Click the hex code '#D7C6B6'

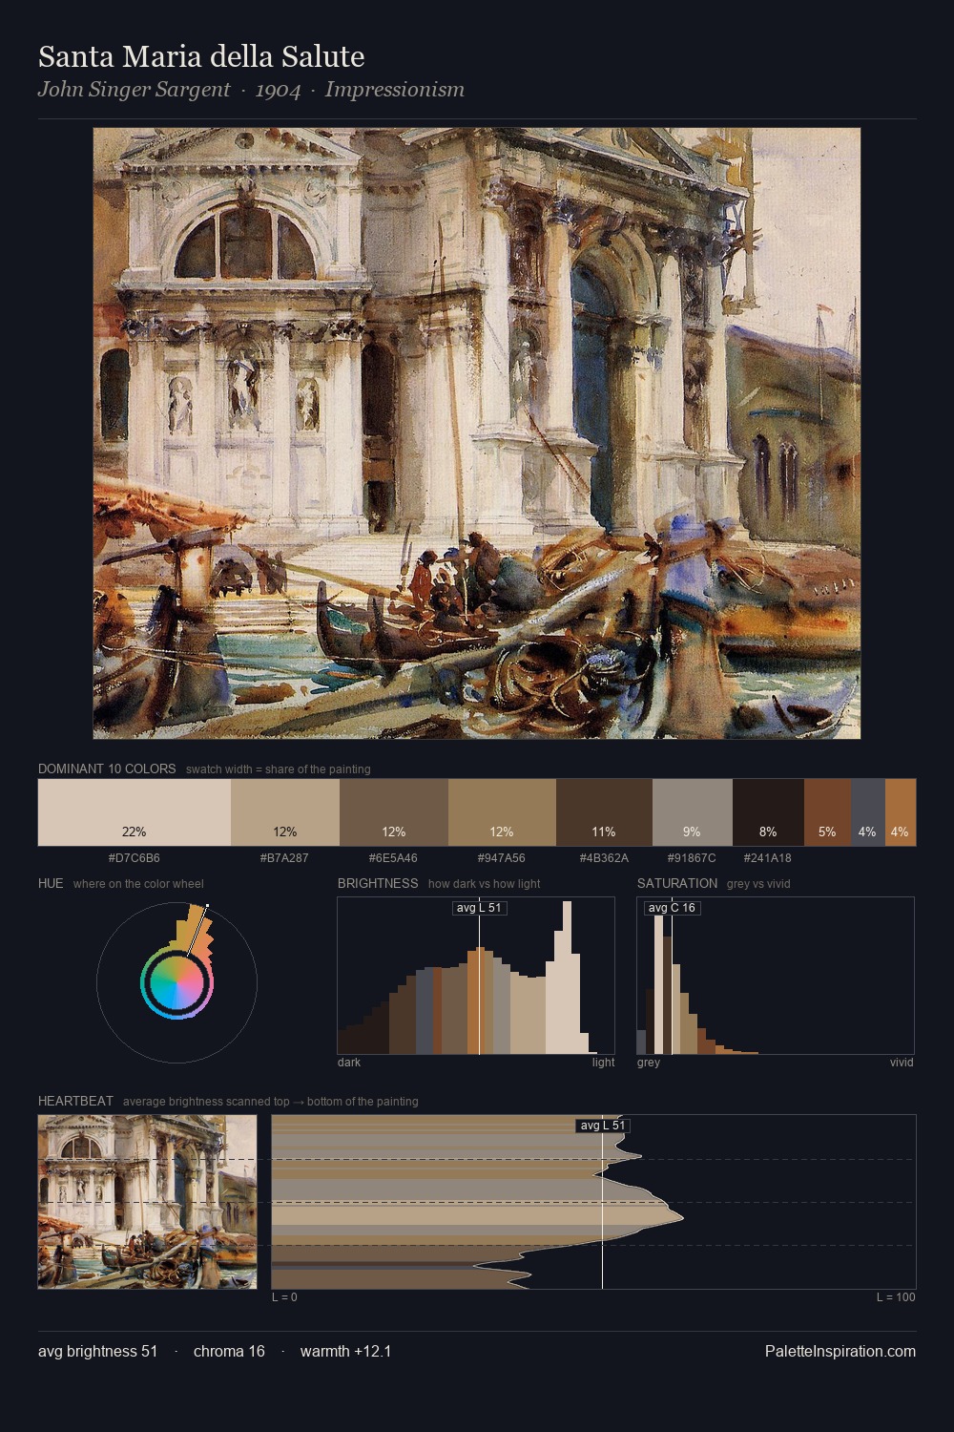tap(135, 857)
